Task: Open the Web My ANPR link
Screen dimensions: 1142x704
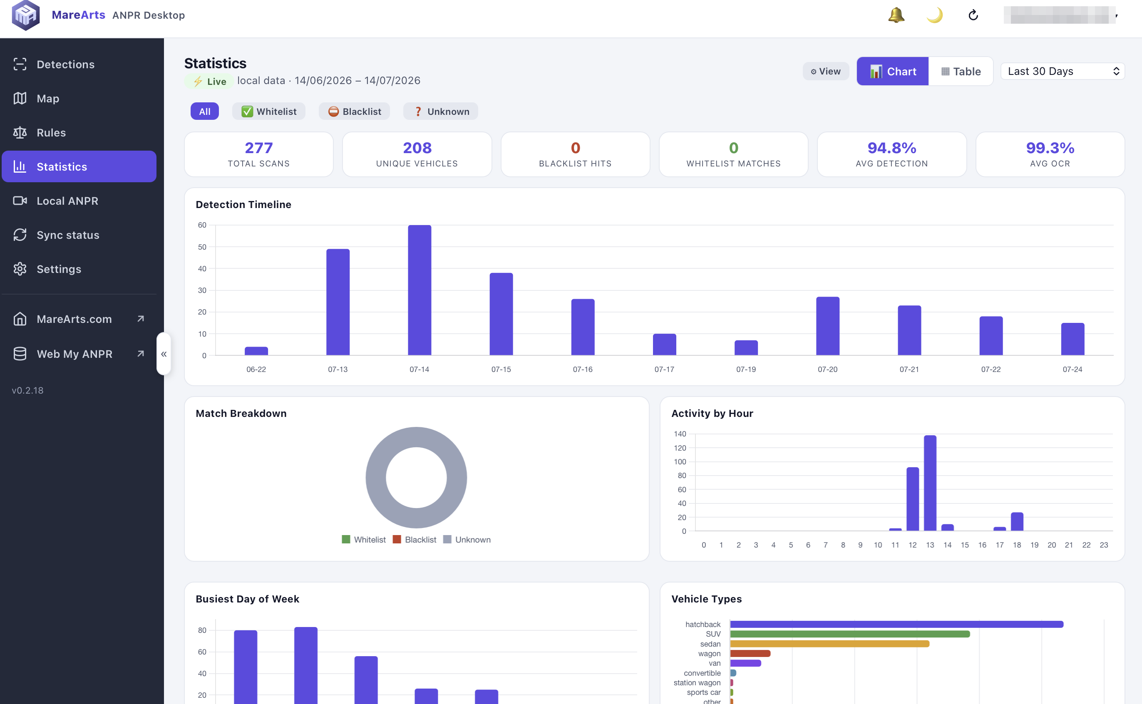Action: tap(79, 354)
